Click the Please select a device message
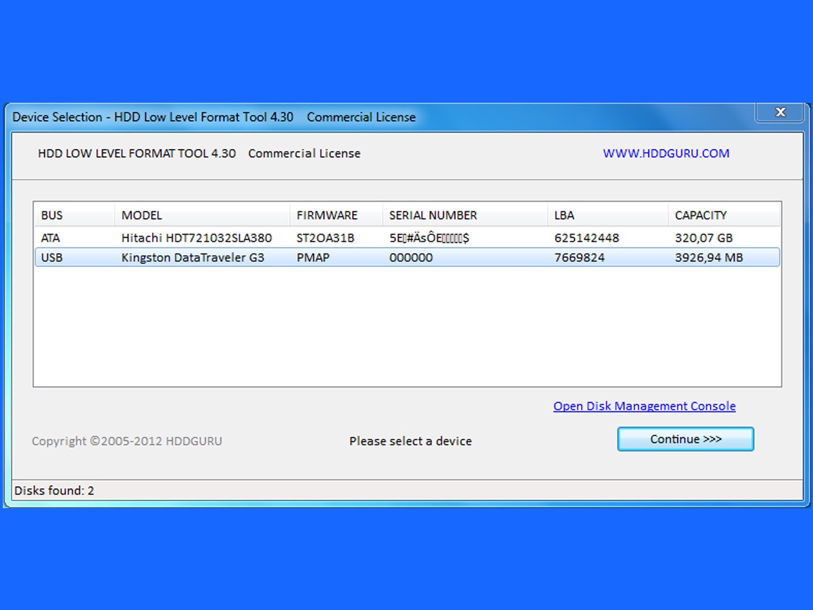Screen dimensions: 813x610 (x=410, y=441)
